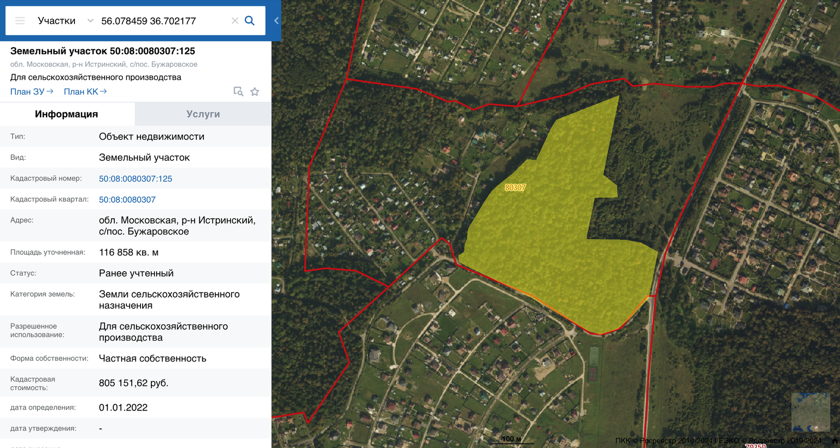
Task: Open cadastral number 50:08:0080307:125 link
Action: coord(135,179)
